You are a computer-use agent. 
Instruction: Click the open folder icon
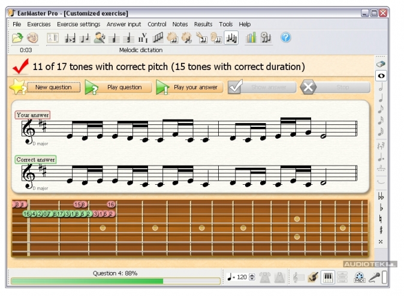coord(17,38)
